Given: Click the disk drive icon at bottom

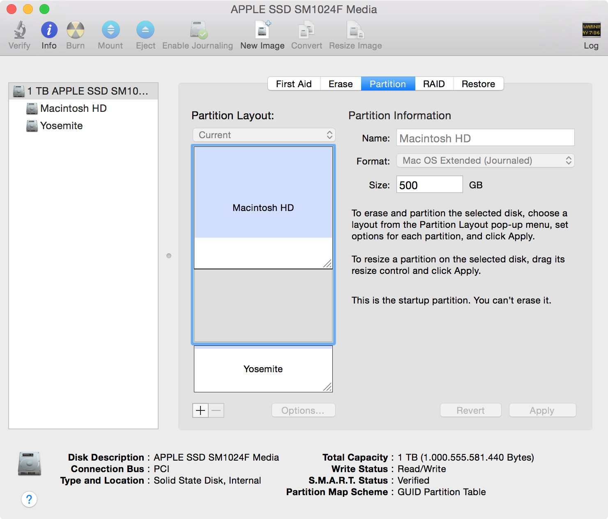Looking at the screenshot, I should tap(30, 464).
